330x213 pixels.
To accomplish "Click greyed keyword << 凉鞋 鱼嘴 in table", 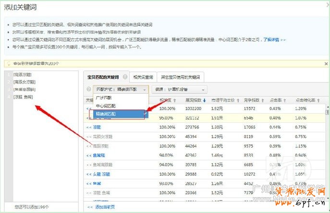I will pos(98,193).
